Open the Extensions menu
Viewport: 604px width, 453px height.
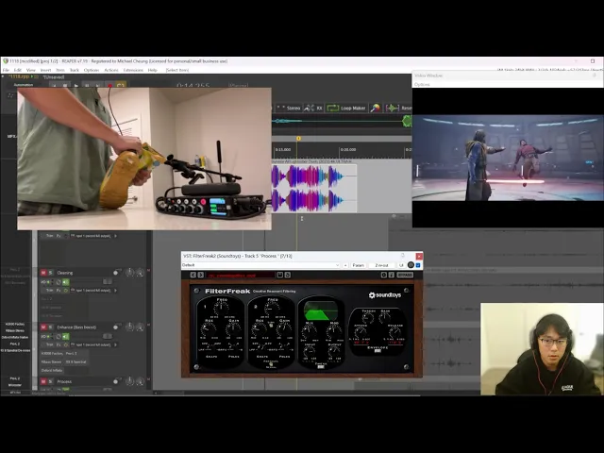(x=133, y=70)
